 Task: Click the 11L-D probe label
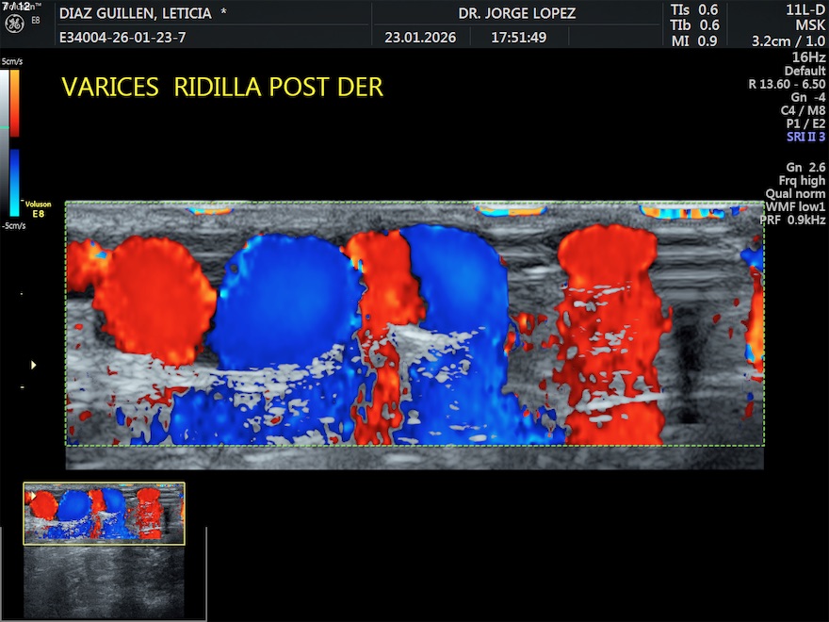805,10
